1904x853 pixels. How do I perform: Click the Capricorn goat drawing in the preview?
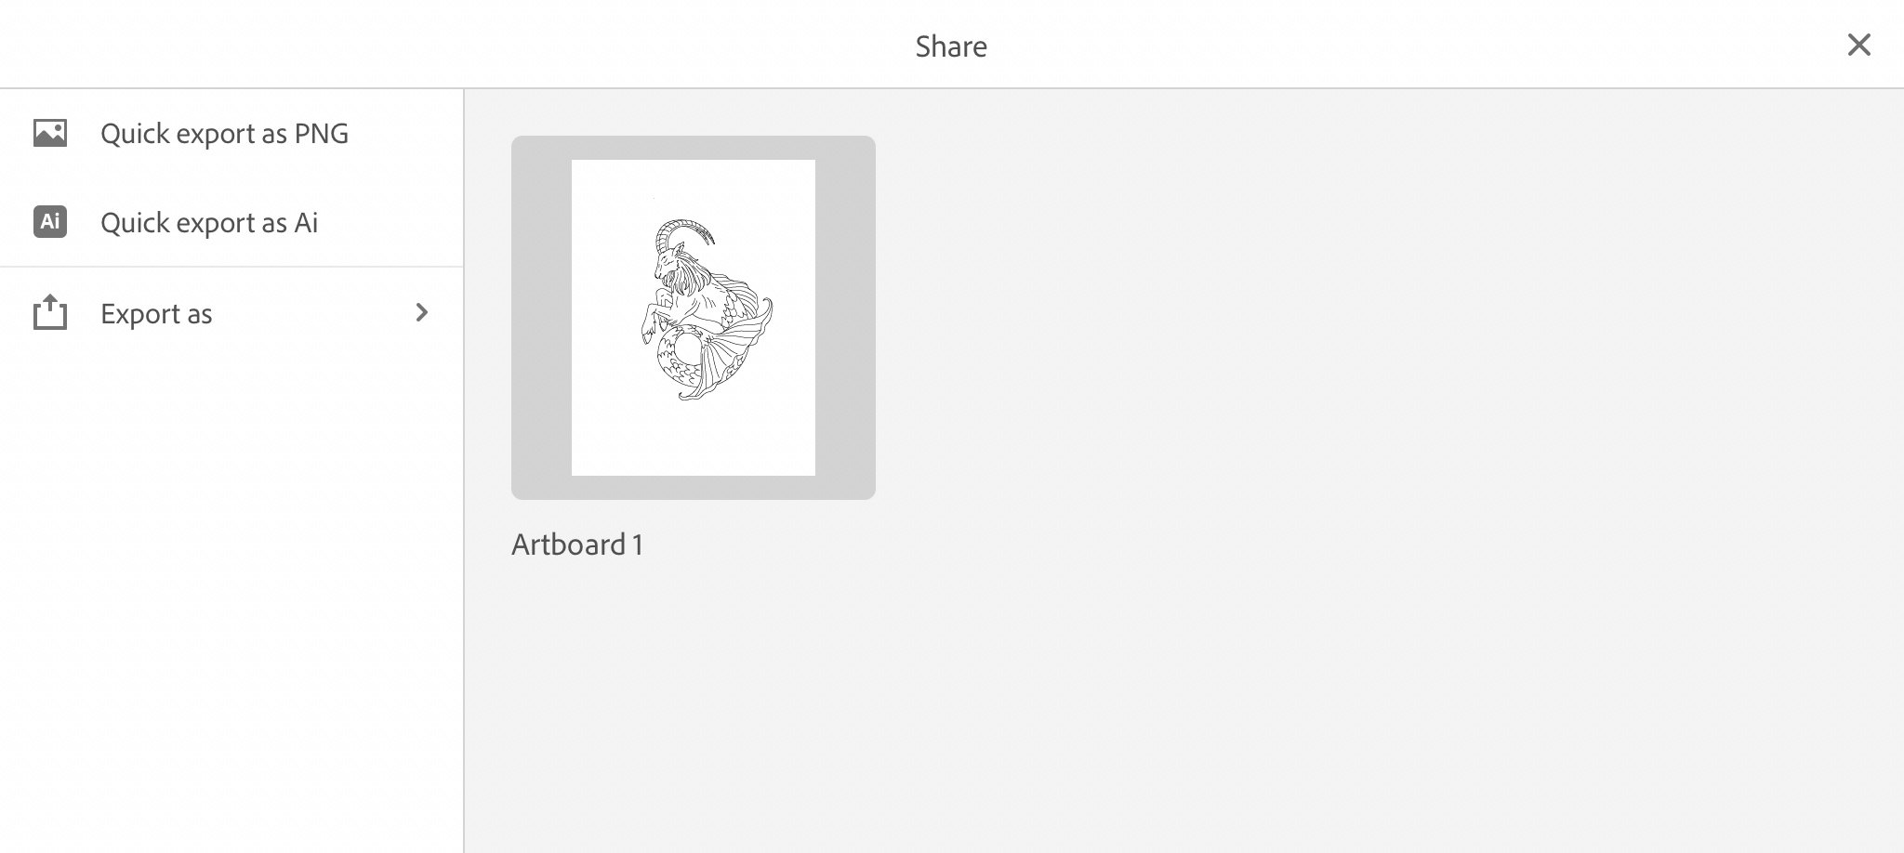point(707,309)
